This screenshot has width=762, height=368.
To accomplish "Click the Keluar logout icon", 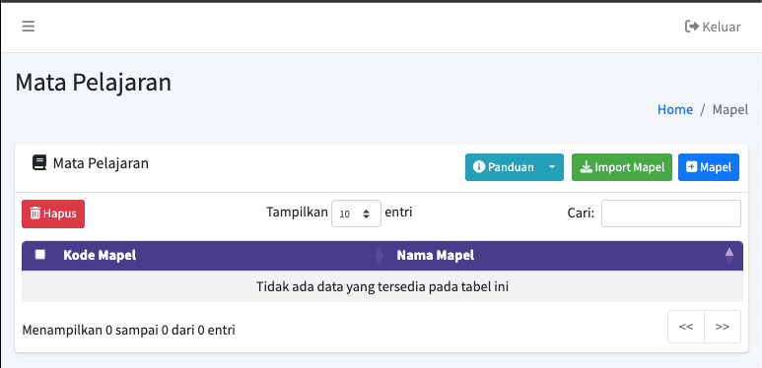I will tap(692, 27).
